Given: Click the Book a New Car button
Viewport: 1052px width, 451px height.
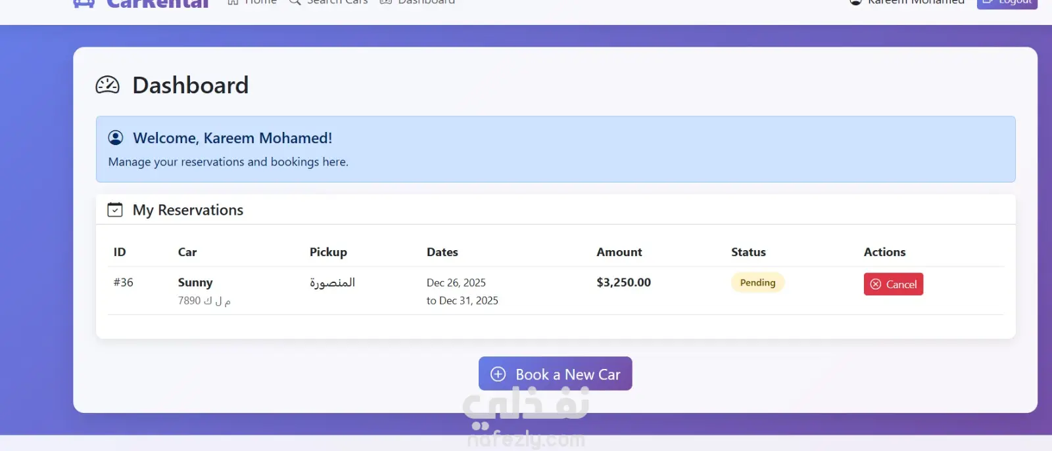Looking at the screenshot, I should (x=555, y=374).
